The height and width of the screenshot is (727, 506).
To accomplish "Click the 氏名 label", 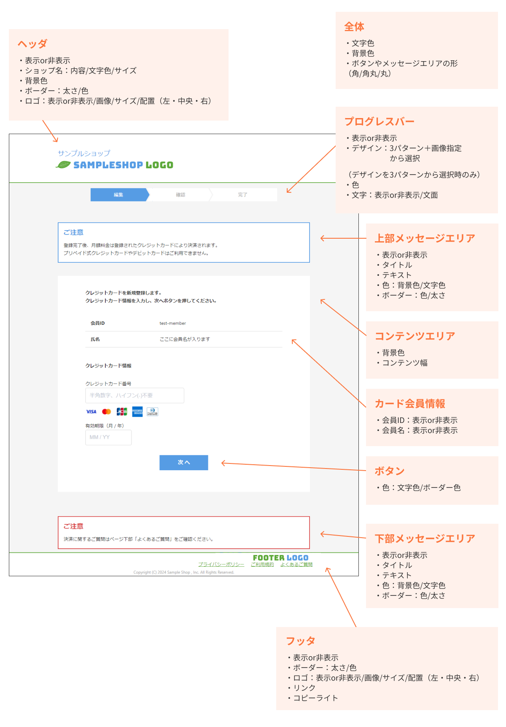I will point(95,339).
